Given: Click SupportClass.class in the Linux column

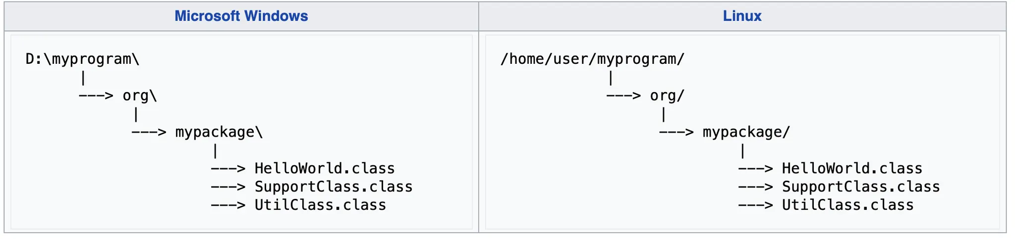Looking at the screenshot, I should (861, 187).
